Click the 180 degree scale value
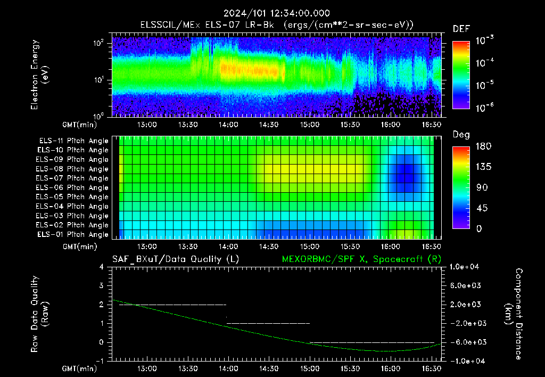Viewport: 545px width, 377px height. 483,146
